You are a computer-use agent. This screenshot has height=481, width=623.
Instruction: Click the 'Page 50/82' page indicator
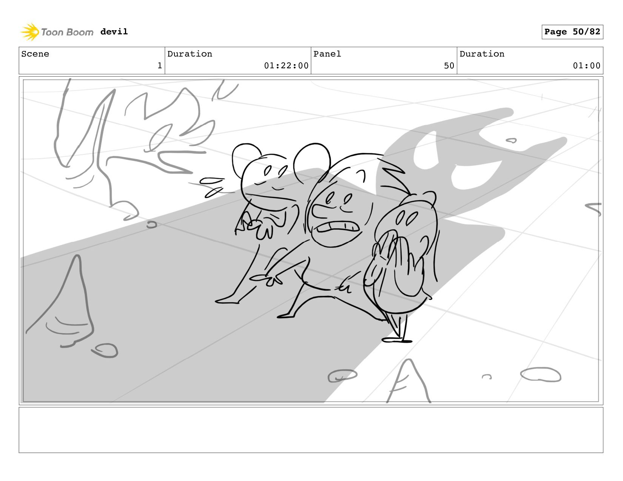pos(572,32)
